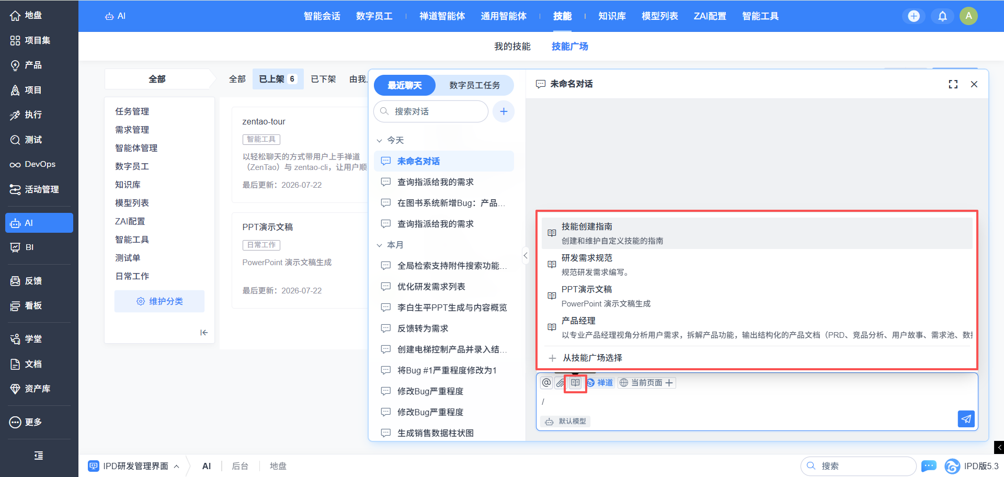
Task: Select the 数字员工任务 tab in chat panel
Action: [x=475, y=85]
